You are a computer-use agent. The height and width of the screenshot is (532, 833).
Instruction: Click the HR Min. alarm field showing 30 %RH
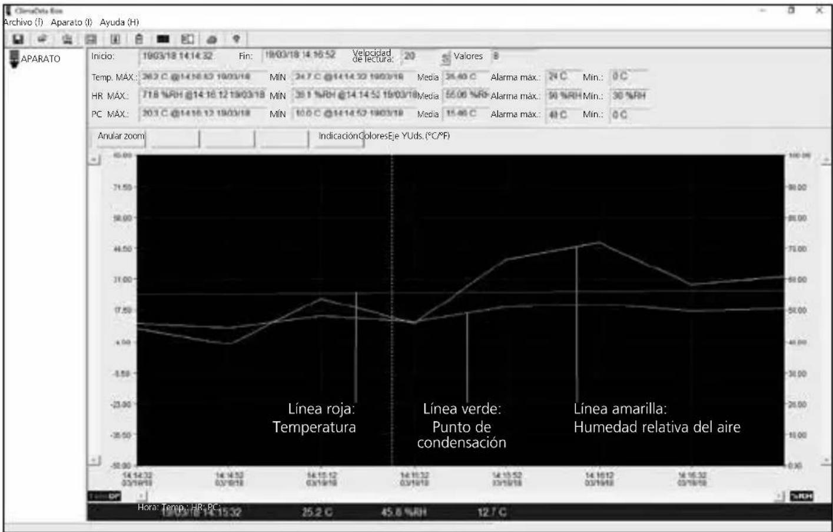(629, 95)
